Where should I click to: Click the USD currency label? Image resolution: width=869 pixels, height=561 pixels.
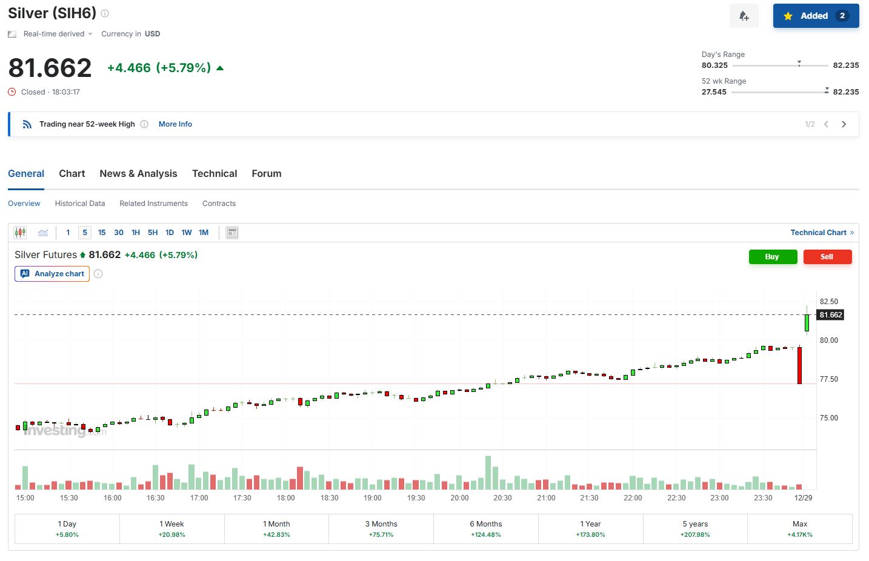pos(153,34)
